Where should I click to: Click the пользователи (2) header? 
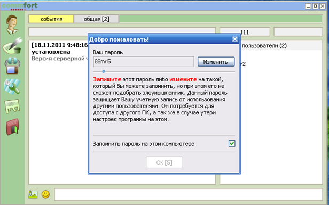264,46
